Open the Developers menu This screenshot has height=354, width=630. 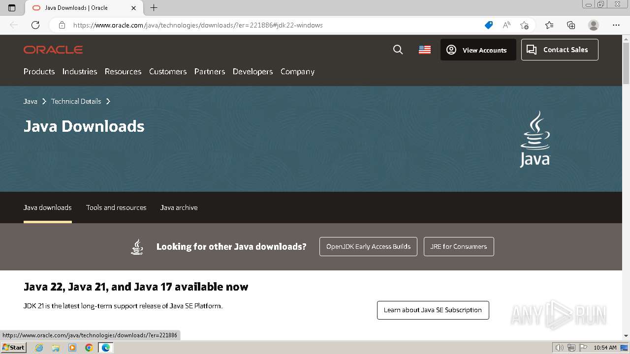[252, 71]
